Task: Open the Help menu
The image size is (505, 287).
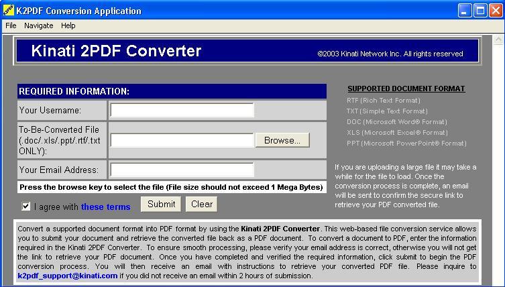Action: click(68, 25)
